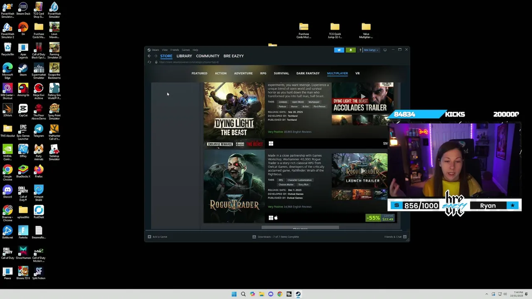Click the Zombies tag on Dying Light

pyautogui.click(x=283, y=102)
